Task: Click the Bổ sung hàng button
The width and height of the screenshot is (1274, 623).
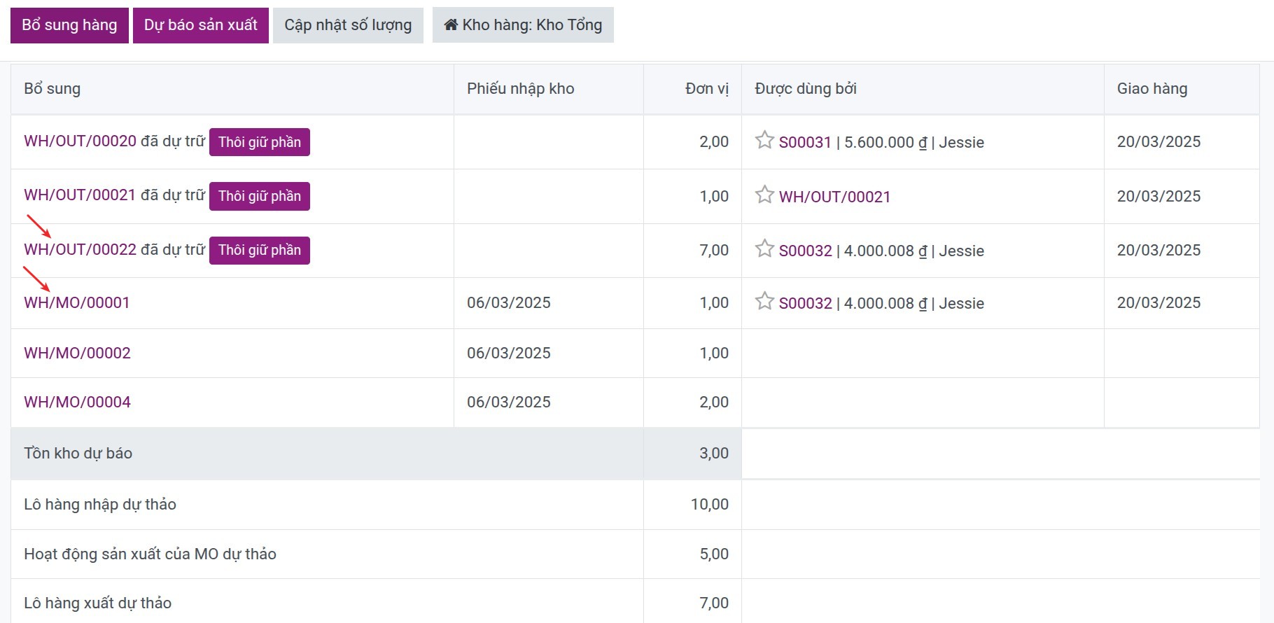Action: 69,25
